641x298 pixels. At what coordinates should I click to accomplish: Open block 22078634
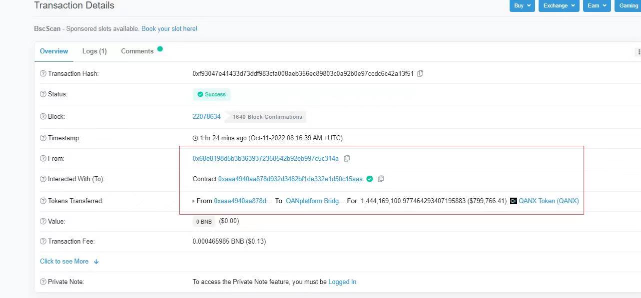pyautogui.click(x=206, y=116)
